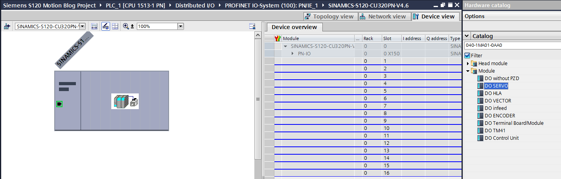This screenshot has height=179, width=561.
Task: Click the go-to network view icon beside device selector
Action: click(x=7, y=26)
